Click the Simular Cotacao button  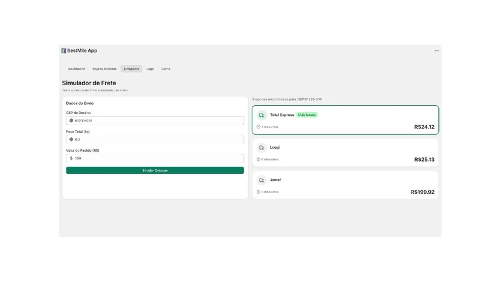click(155, 170)
